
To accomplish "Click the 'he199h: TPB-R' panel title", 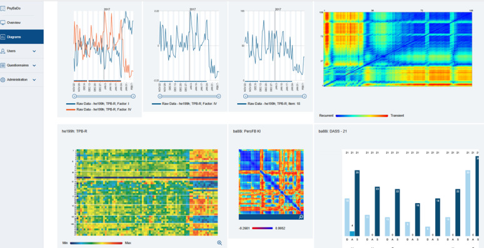I will pyautogui.click(x=74, y=131).
